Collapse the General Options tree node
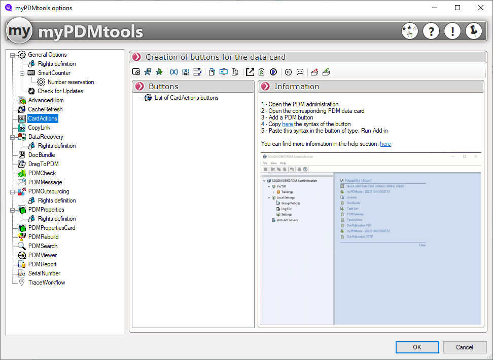The width and height of the screenshot is (493, 360). [13, 55]
